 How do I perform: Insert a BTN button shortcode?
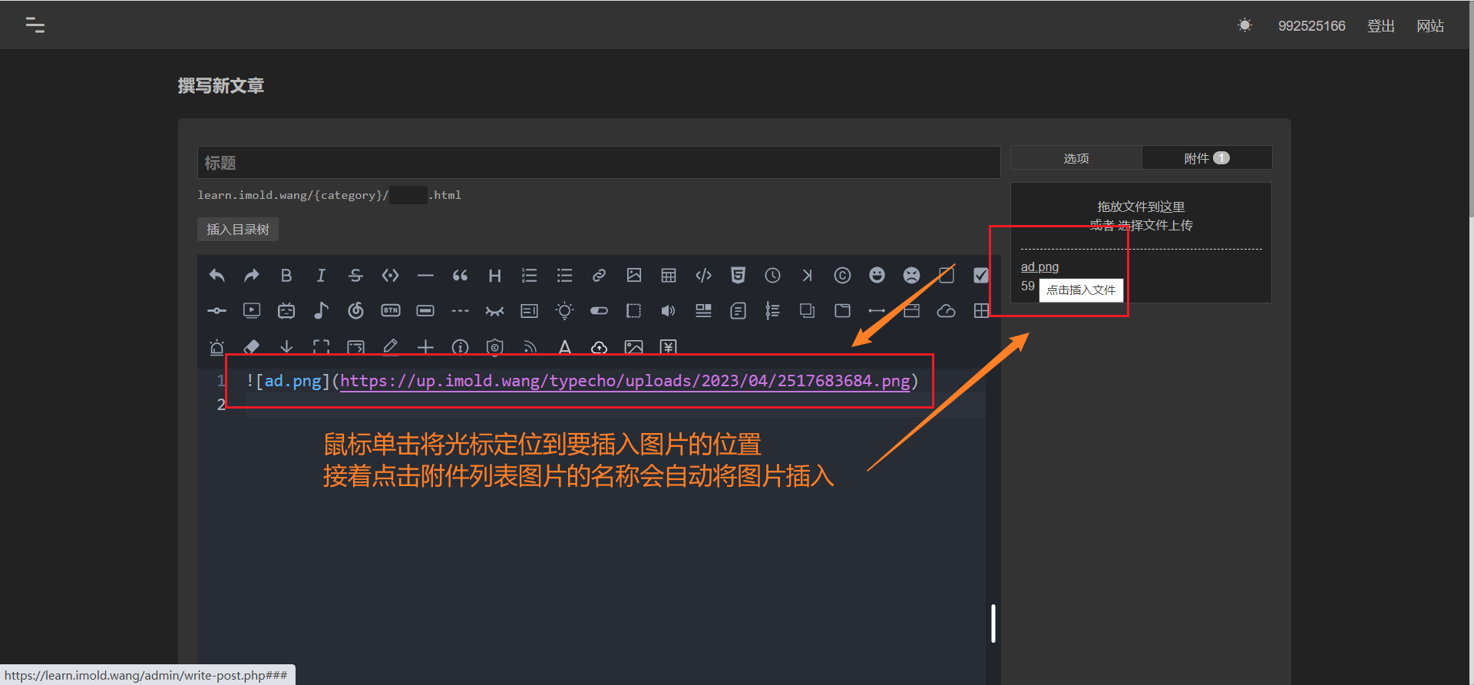(x=391, y=310)
